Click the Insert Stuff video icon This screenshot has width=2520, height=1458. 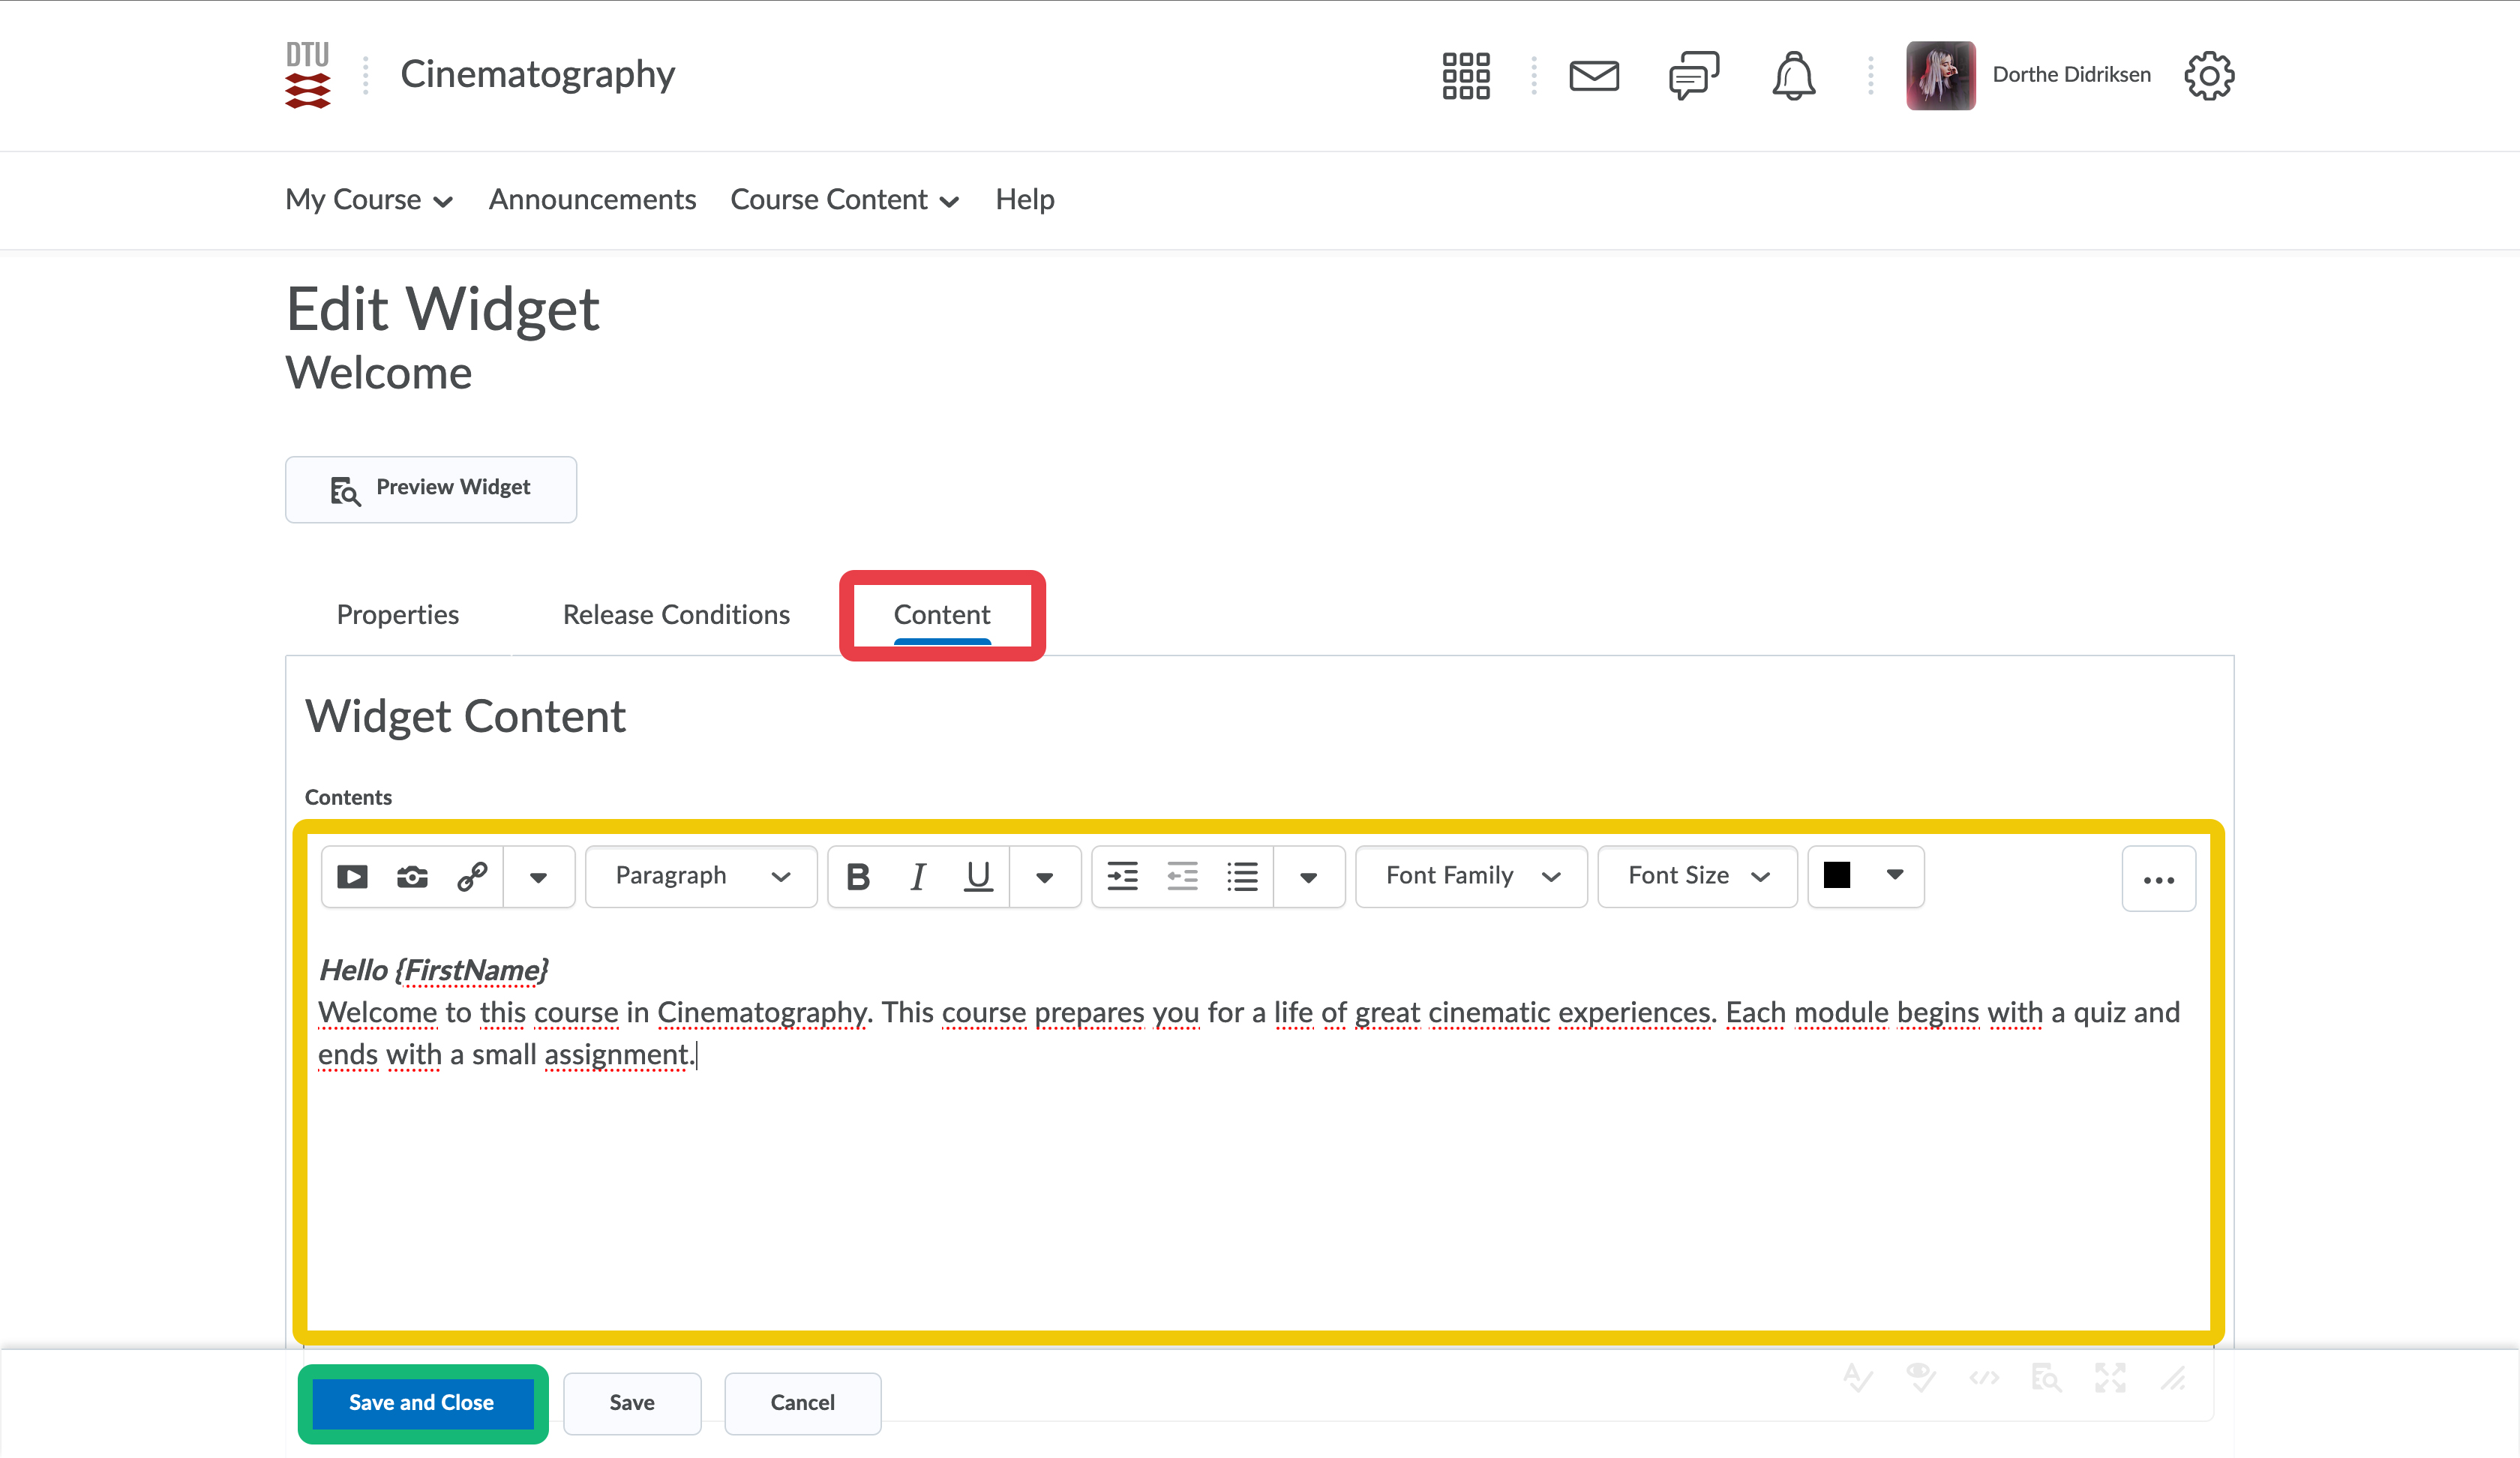tap(352, 877)
